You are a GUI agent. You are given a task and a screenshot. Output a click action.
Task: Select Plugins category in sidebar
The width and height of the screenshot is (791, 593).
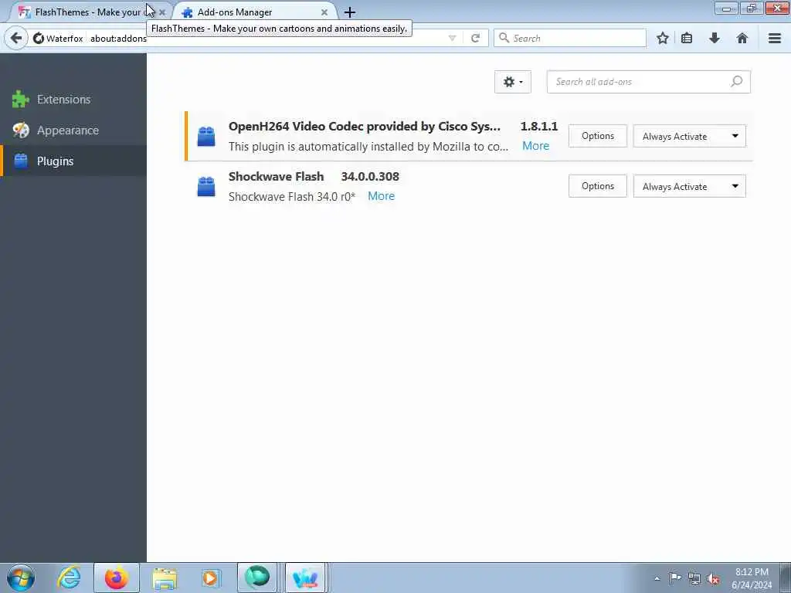73,161
